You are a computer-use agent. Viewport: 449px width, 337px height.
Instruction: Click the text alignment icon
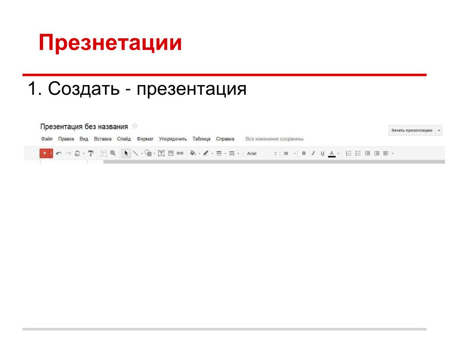[386, 153]
